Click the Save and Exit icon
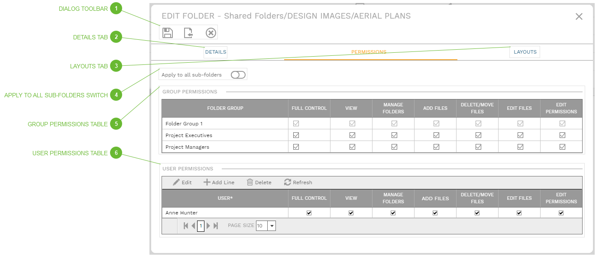 coord(188,33)
